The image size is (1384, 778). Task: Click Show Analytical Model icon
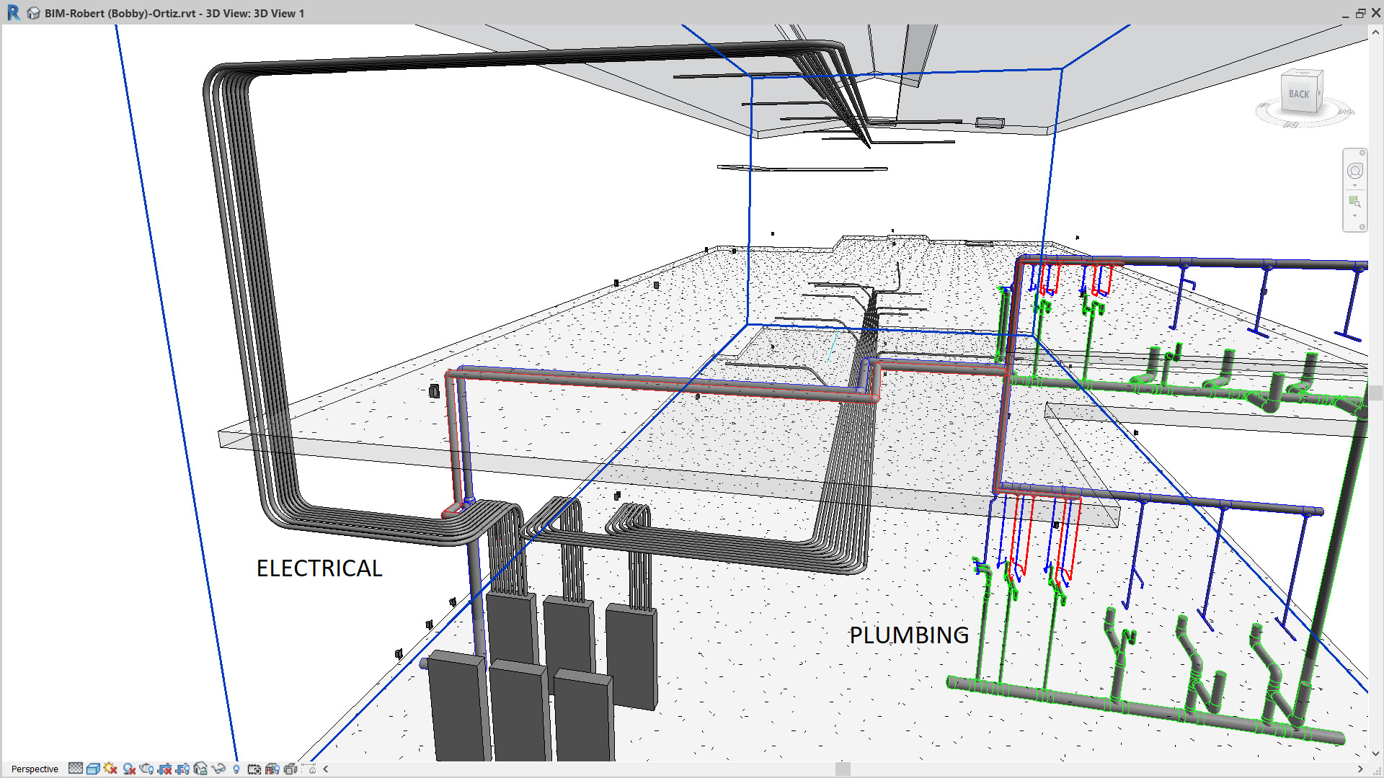(x=272, y=769)
